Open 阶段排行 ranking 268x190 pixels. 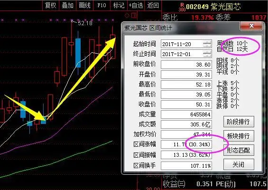pyautogui.click(x=239, y=122)
